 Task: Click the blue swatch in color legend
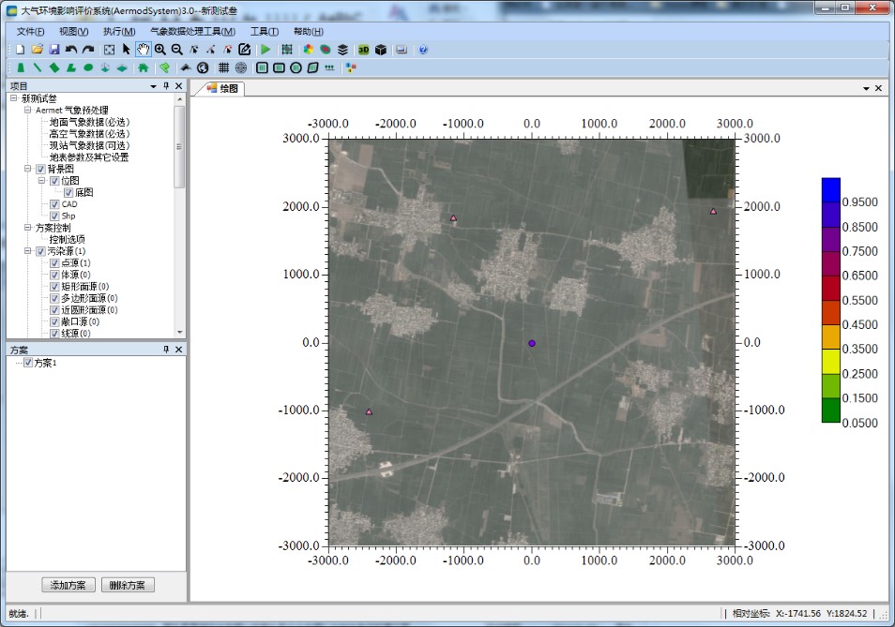(830, 188)
